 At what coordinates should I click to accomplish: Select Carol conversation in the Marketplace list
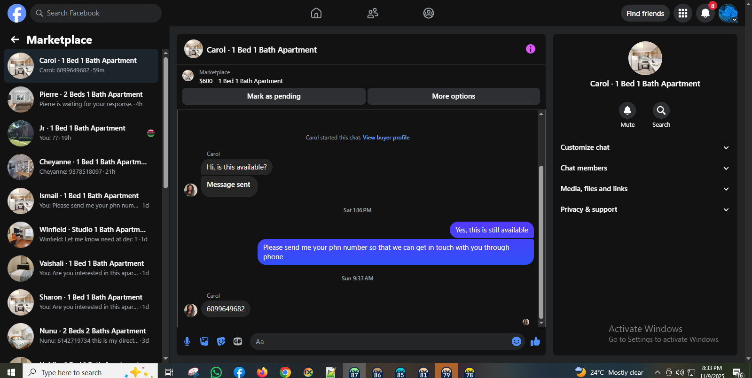81,66
